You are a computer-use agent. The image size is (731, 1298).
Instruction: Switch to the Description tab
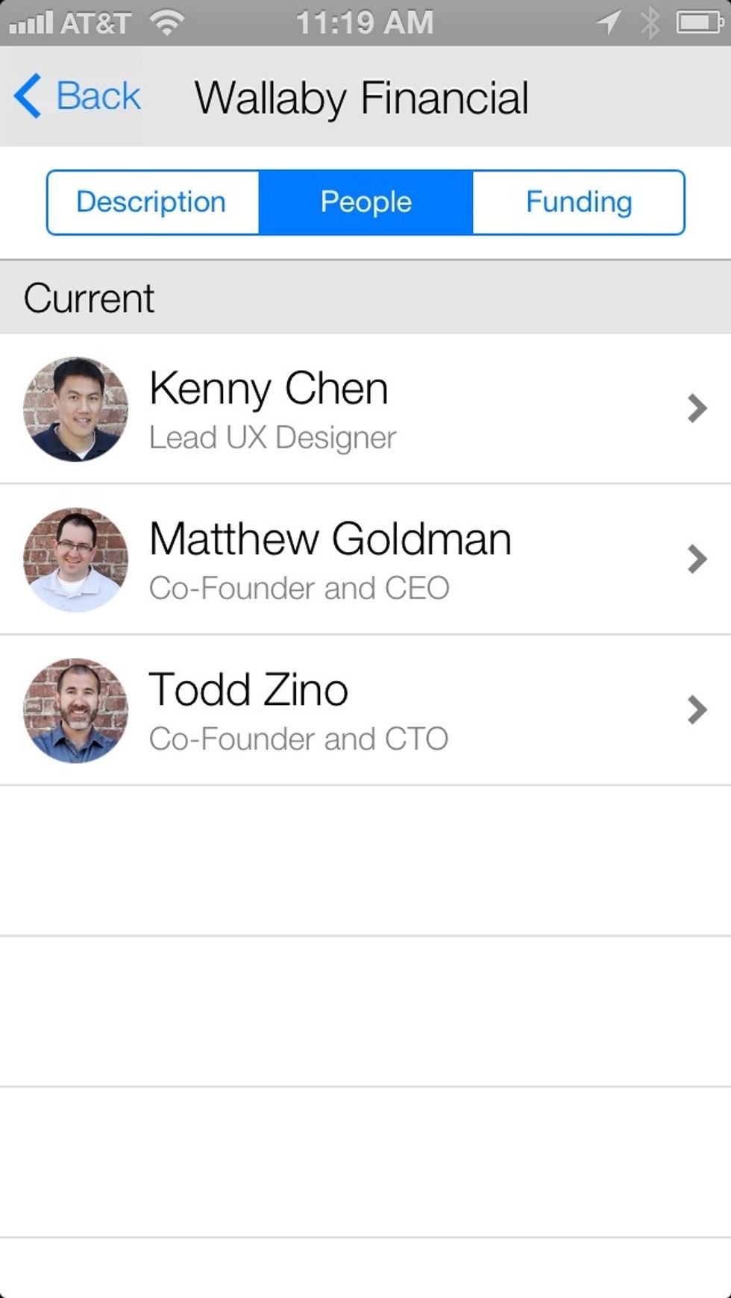151,201
